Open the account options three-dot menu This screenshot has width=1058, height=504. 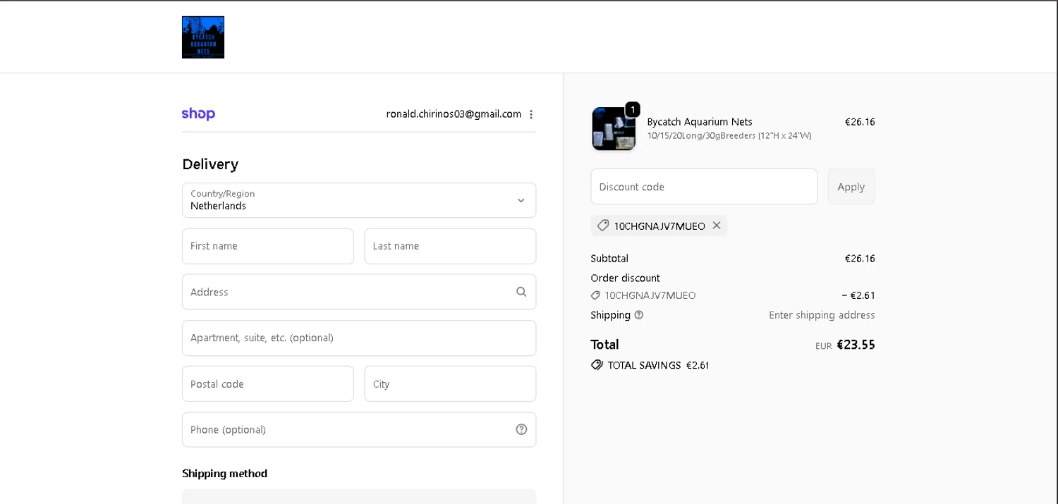[x=531, y=114]
